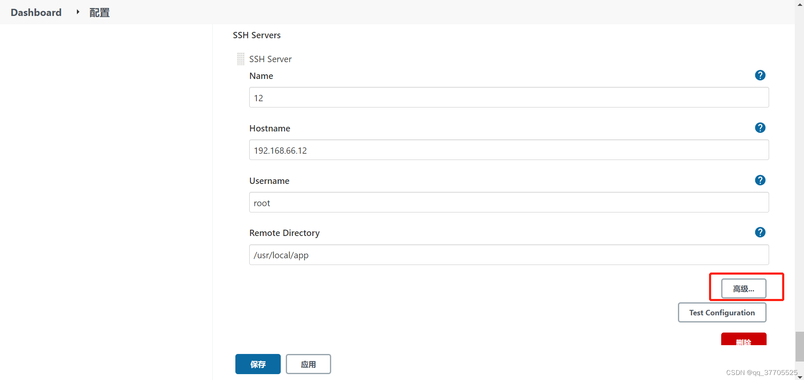Click the Username label
Viewport: 804px width, 380px height.
point(269,181)
